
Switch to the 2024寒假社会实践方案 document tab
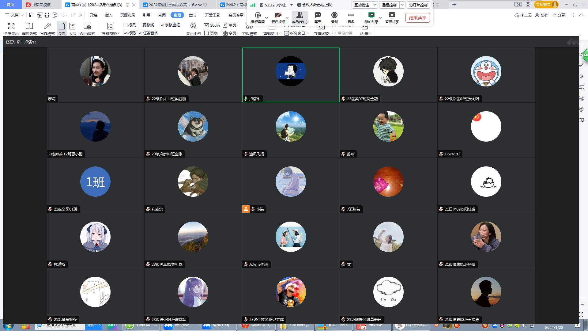175,5
